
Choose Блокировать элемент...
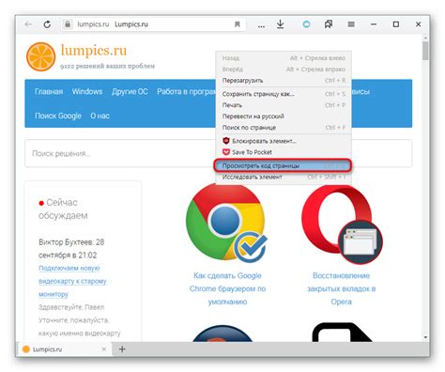tap(284, 141)
